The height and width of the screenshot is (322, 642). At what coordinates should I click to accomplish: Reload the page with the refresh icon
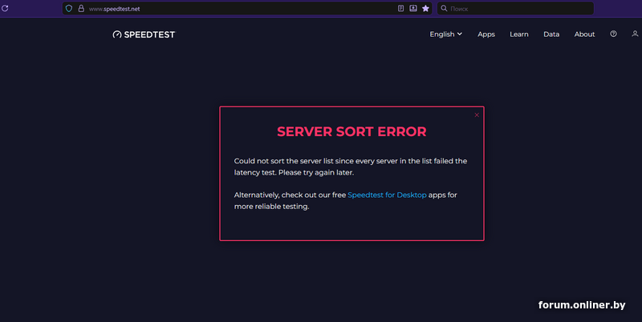tap(5, 8)
